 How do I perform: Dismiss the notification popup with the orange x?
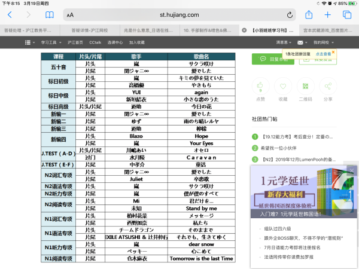coord(333,52)
